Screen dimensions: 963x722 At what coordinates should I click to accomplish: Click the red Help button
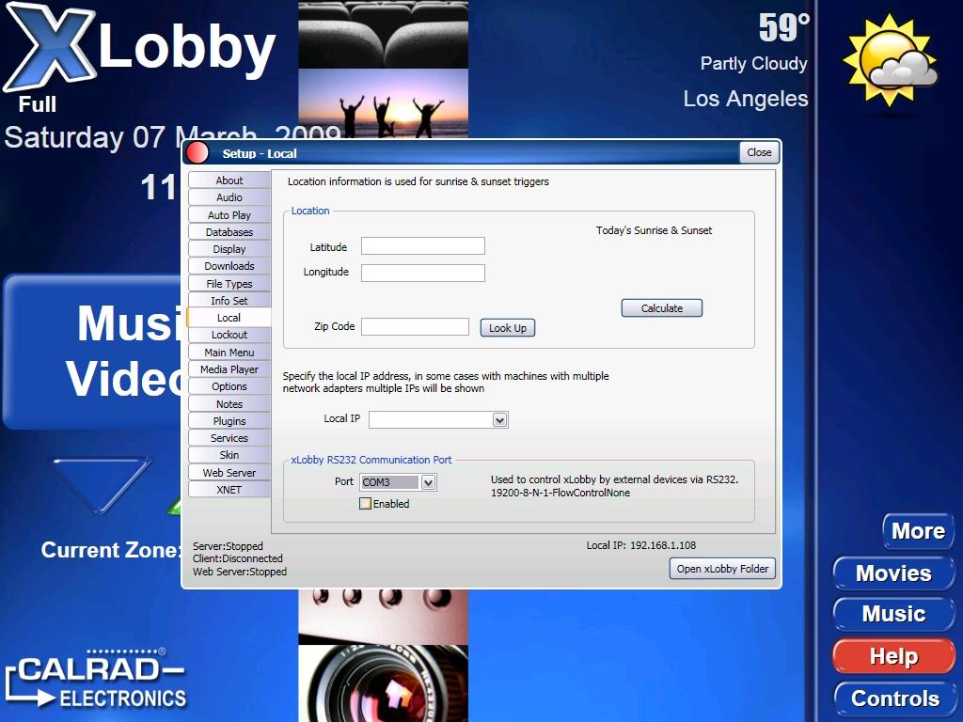coord(893,656)
